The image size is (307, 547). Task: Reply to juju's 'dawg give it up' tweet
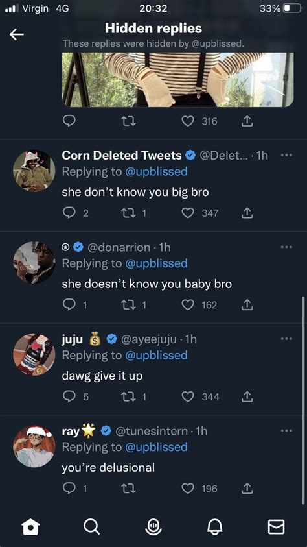69,396
